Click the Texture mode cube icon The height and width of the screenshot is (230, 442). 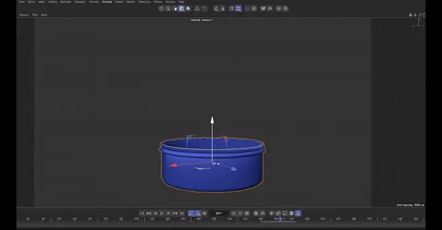point(188,8)
